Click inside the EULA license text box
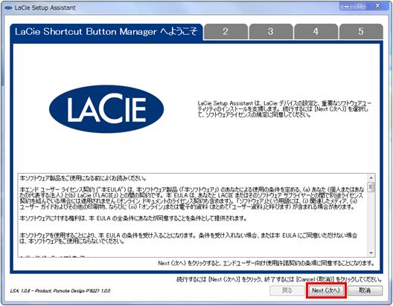This screenshot has height=306, width=393. [x=193, y=215]
